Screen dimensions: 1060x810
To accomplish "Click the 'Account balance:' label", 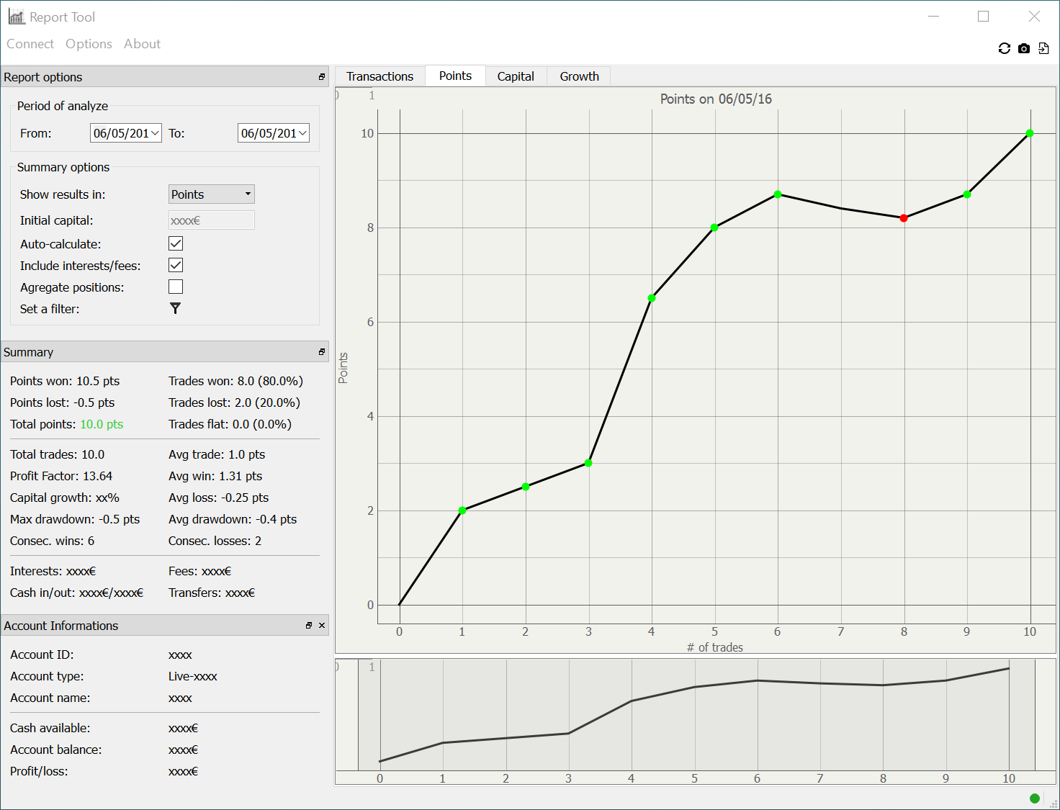I will pyautogui.click(x=56, y=750).
